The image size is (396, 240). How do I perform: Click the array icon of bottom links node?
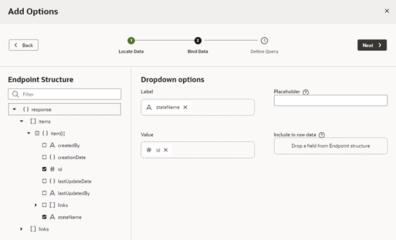(x=33, y=229)
